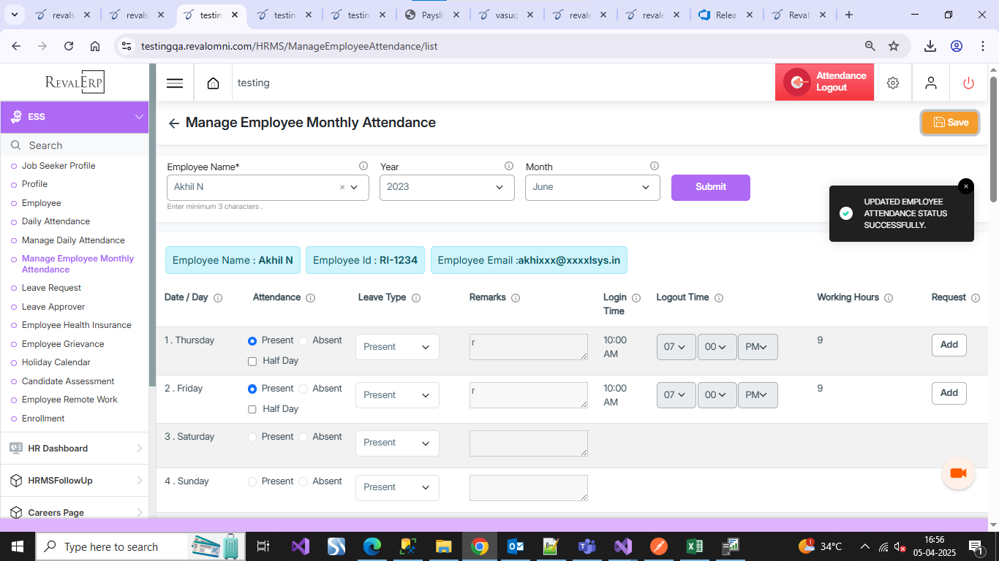Open Holiday Calendar in sidebar menu
Screen dimensions: 999x561
pyautogui.click(x=56, y=362)
